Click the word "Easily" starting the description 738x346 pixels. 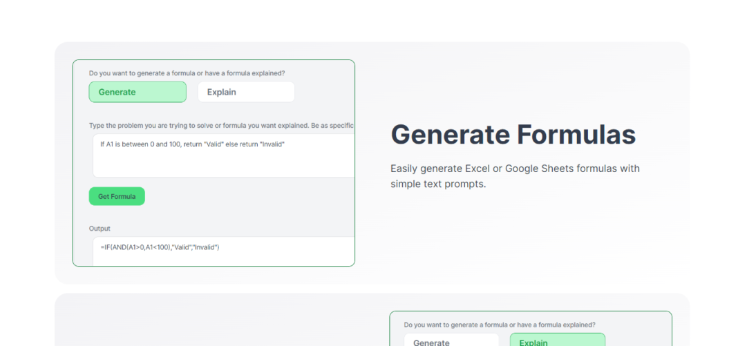click(x=405, y=169)
